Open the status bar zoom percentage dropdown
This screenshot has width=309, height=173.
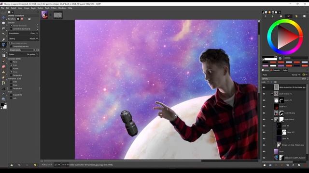[x=65, y=165]
